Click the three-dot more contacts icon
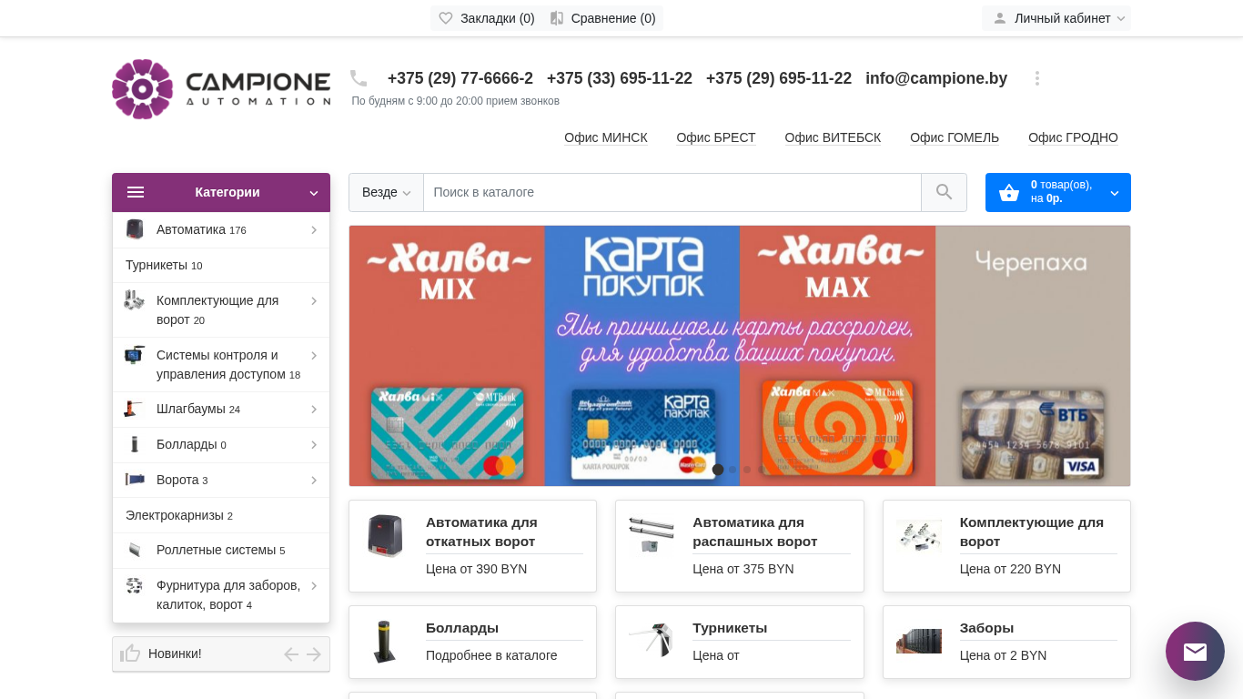 tap(1036, 78)
